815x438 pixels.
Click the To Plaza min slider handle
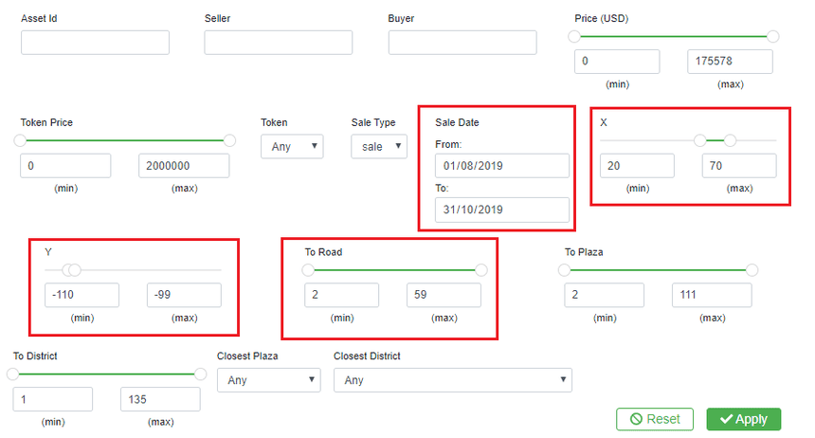coord(565,270)
